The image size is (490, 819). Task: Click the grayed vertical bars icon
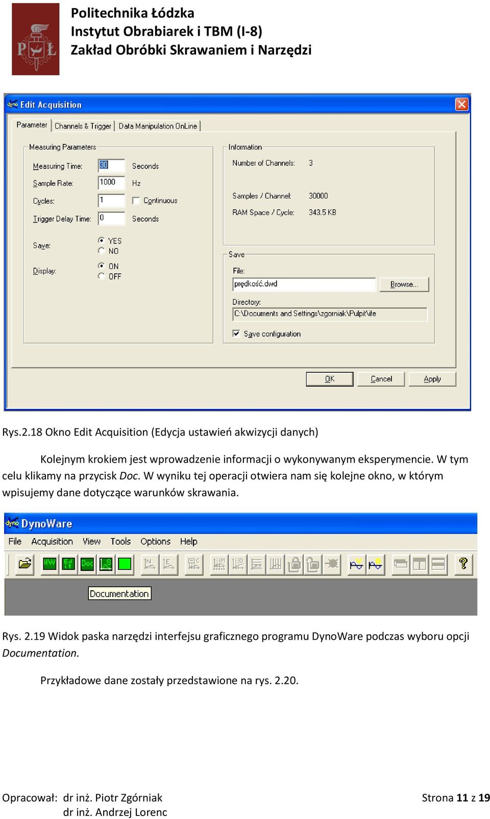pyautogui.click(x=276, y=564)
